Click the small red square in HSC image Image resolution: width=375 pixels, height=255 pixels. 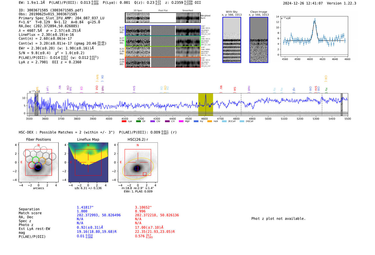tap(145, 174)
